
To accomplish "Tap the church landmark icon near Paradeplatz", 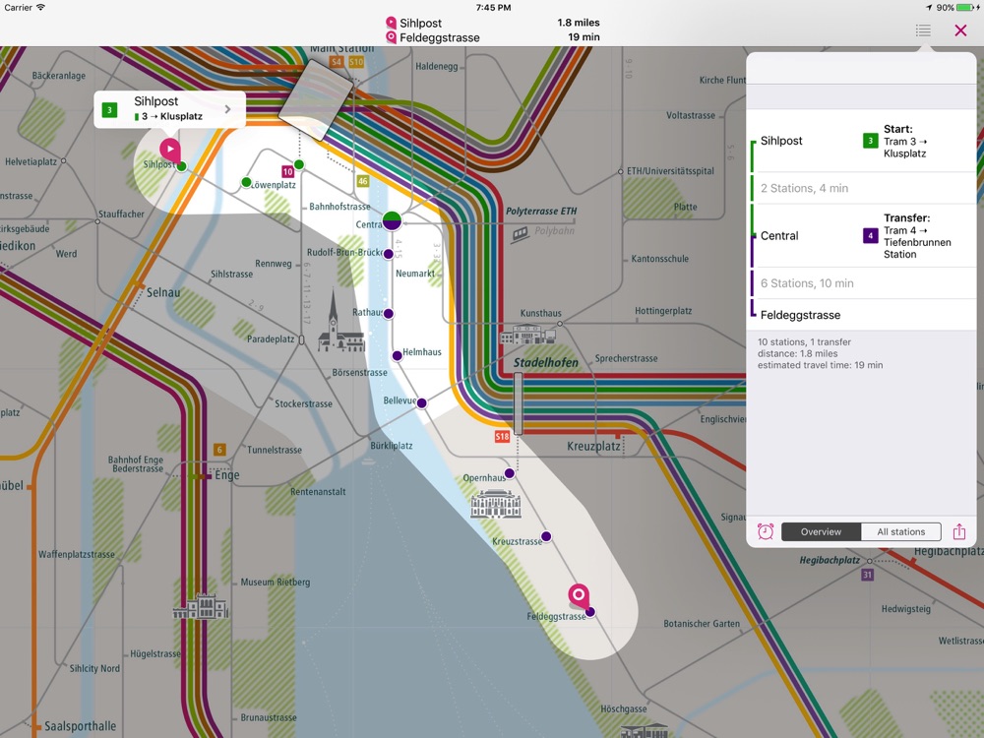I will click(340, 322).
